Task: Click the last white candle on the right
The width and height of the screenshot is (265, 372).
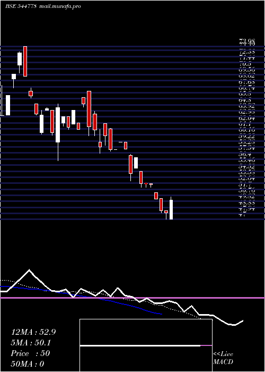Action: (x=171, y=209)
